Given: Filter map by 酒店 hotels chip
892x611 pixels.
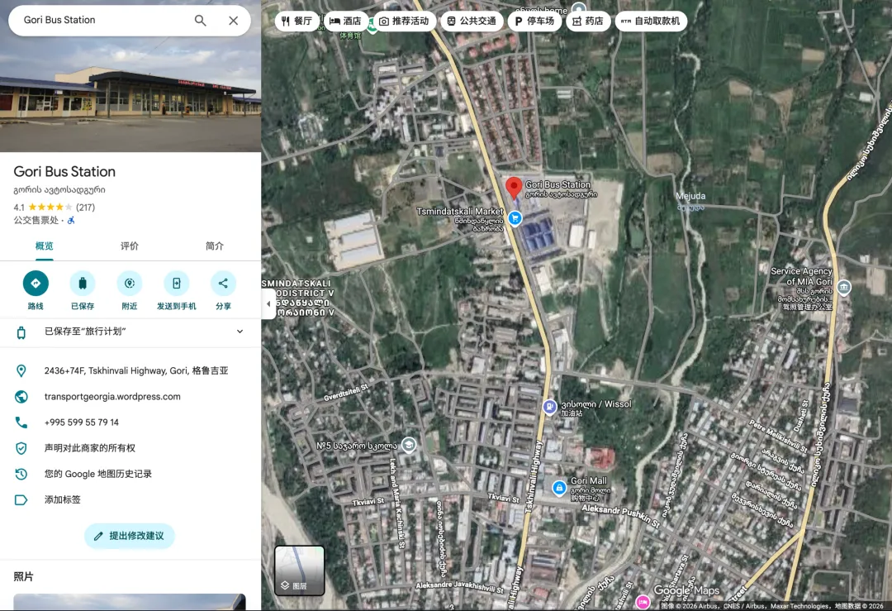Looking at the screenshot, I should coord(345,21).
